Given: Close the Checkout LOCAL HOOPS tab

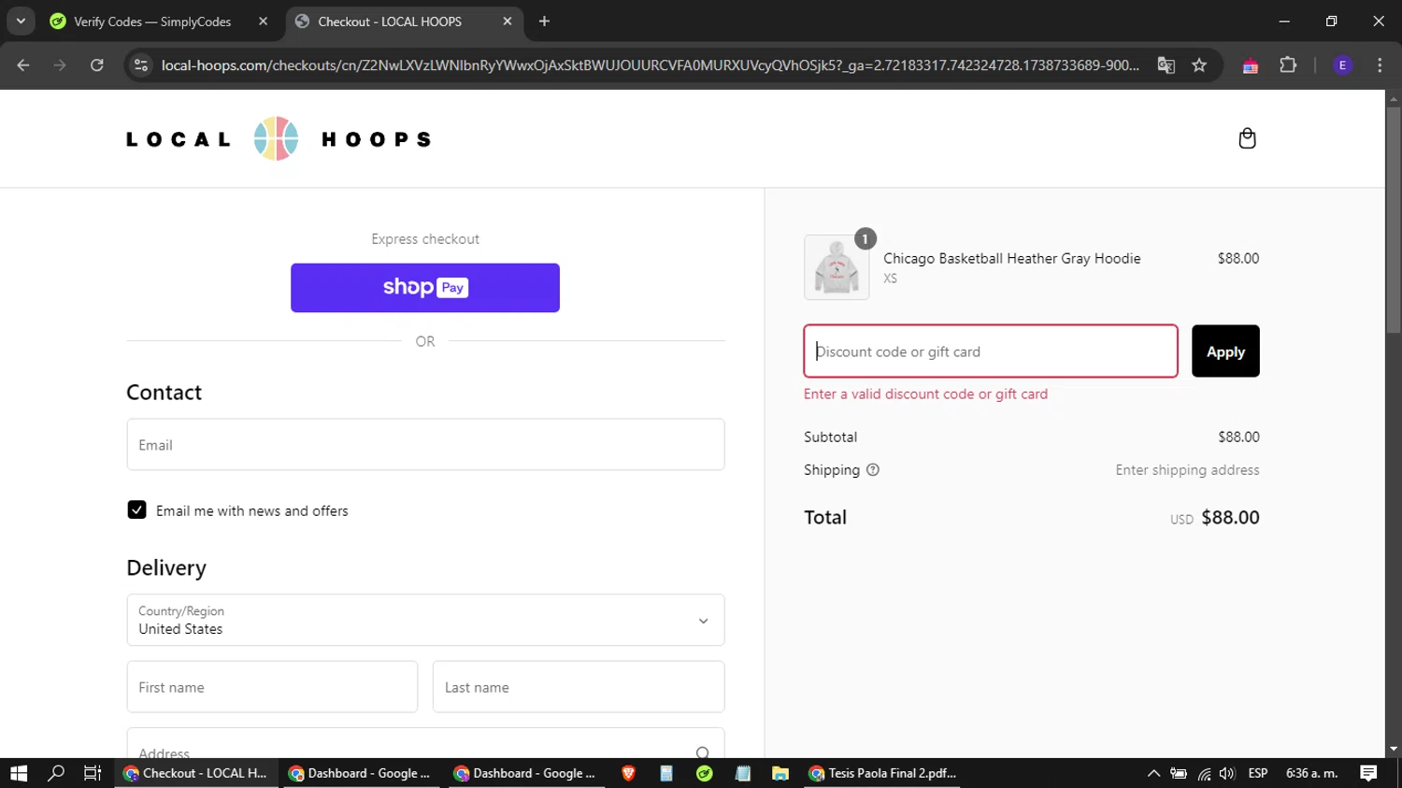Looking at the screenshot, I should (508, 21).
